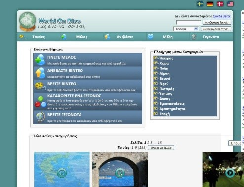Click the Αναζήτηση Ταινιών search button
This screenshot has height=187, width=244.
[x=217, y=22]
